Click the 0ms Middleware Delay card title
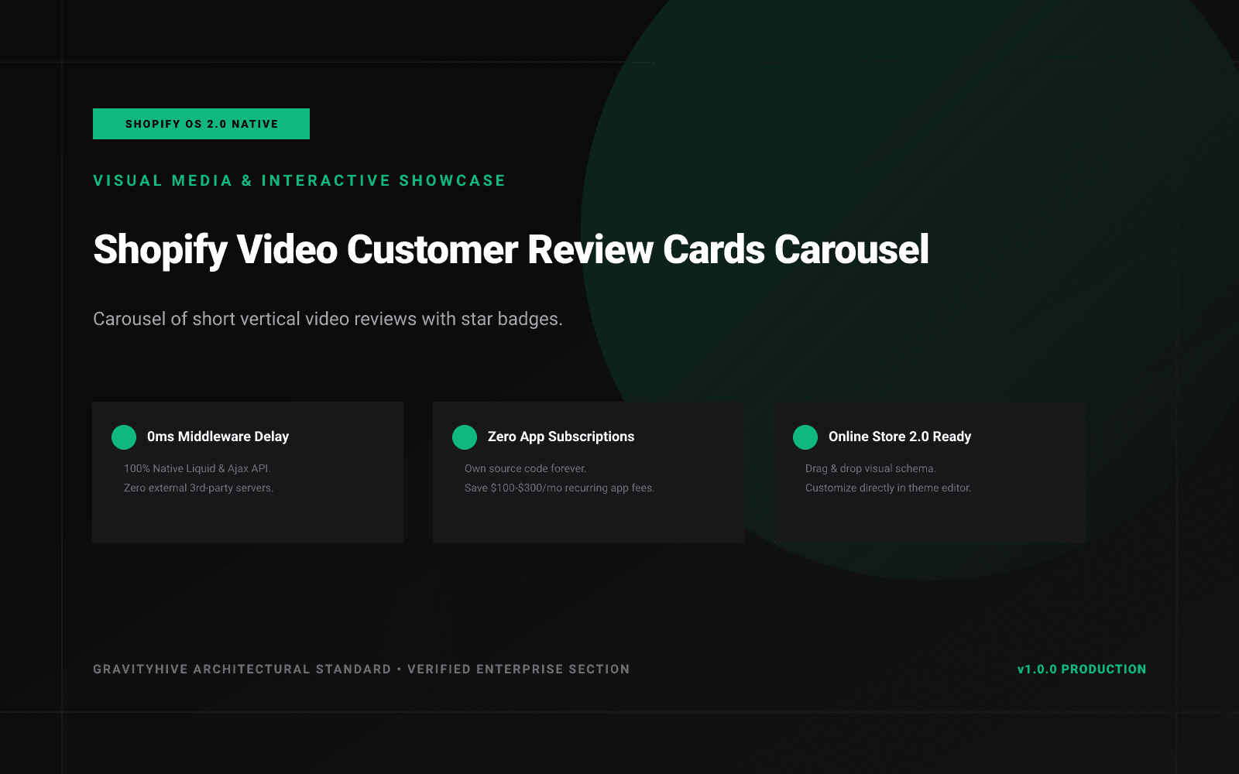The height and width of the screenshot is (774, 1239). coord(218,437)
